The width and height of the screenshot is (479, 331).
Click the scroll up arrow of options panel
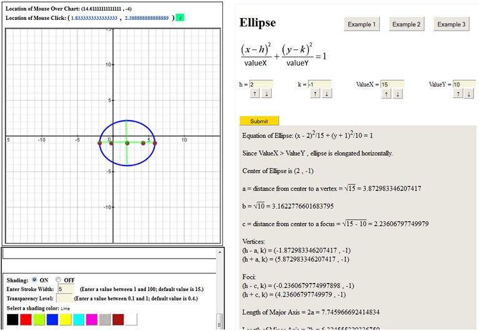(x=219, y=252)
